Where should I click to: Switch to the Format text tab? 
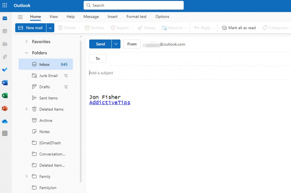point(136,17)
